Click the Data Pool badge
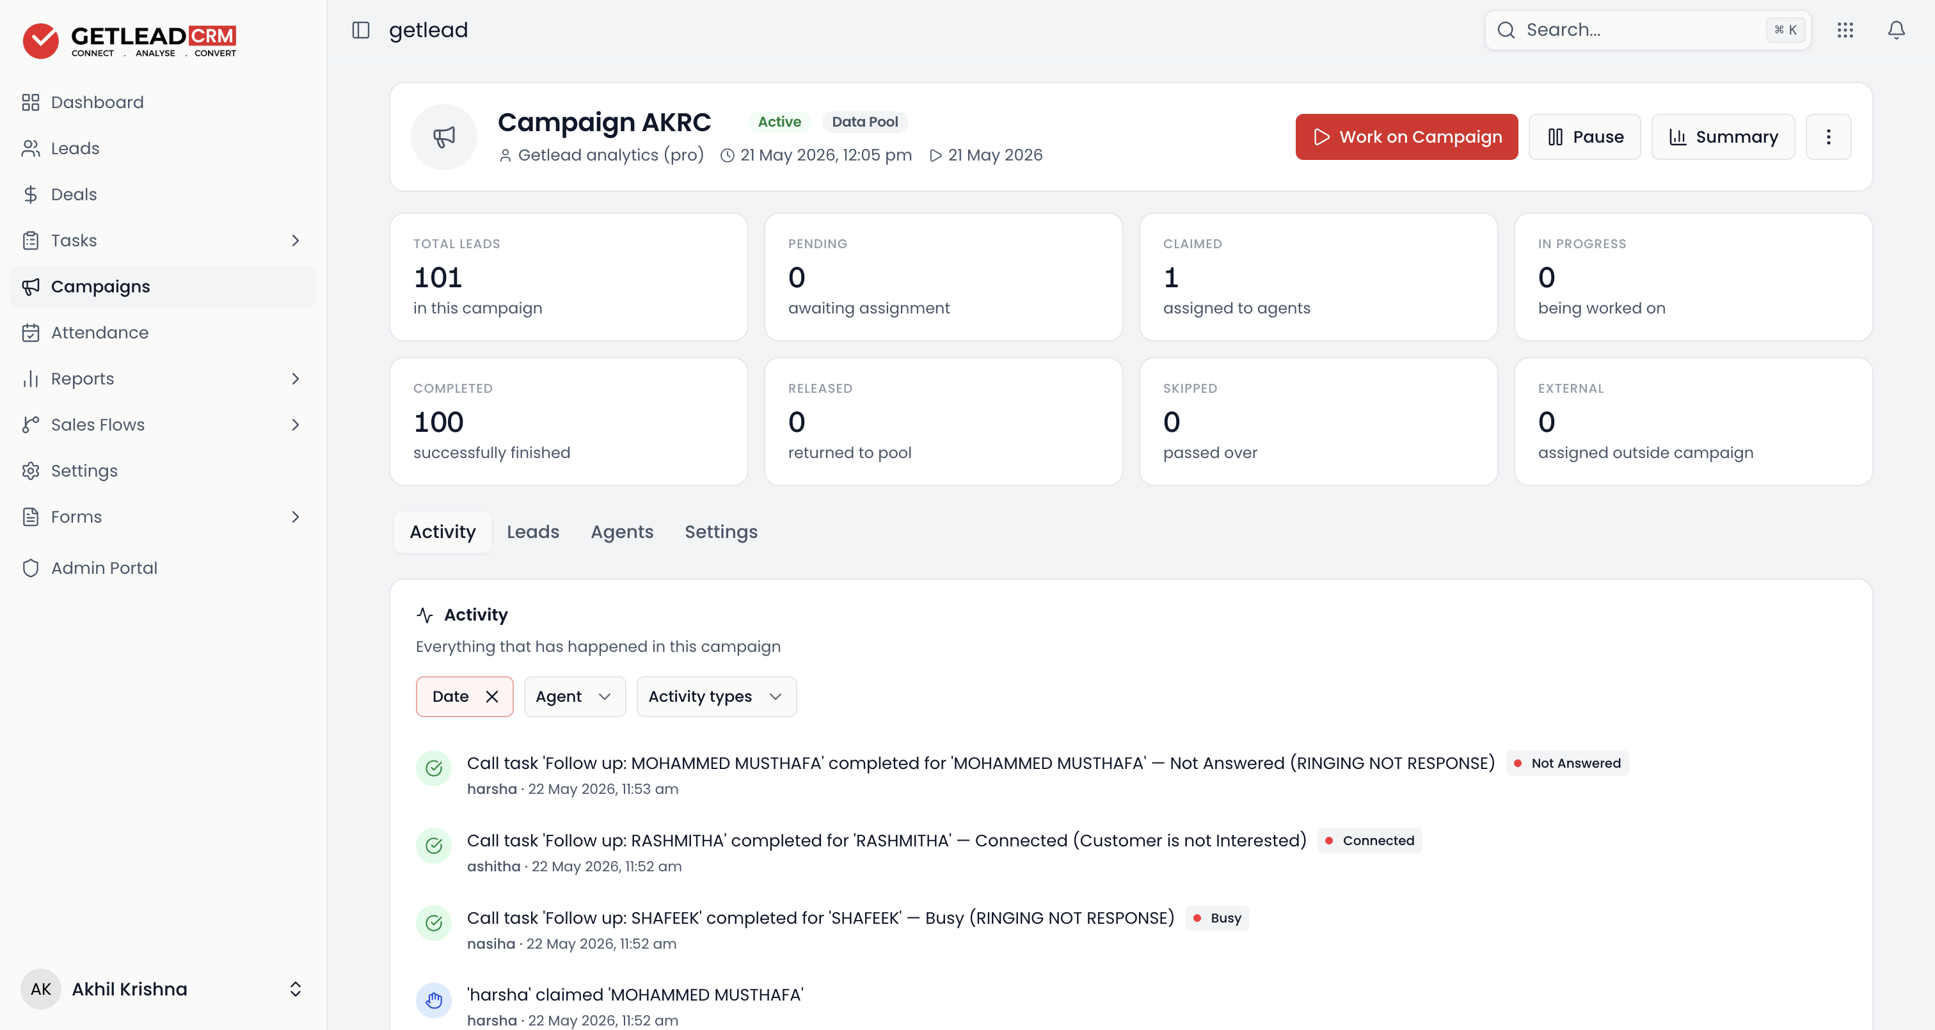 point(864,122)
